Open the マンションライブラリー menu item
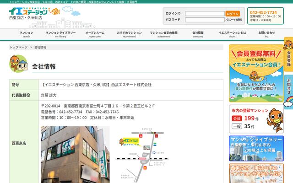Viewport: 293px width, 183px height. [x=60, y=34]
